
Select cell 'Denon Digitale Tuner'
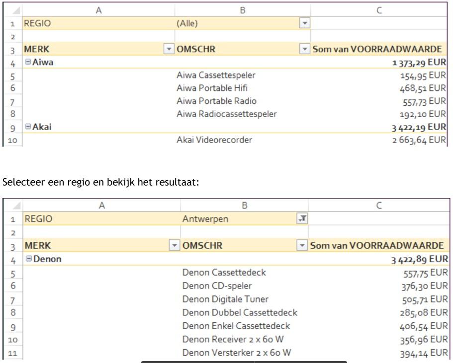point(225,299)
